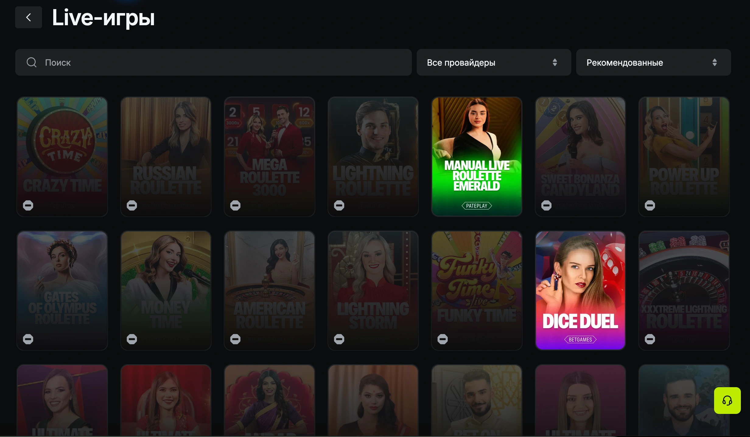Viewport: 750px width, 437px height.
Task: Click the blocked icon on Lightning Storm
Action: point(339,339)
